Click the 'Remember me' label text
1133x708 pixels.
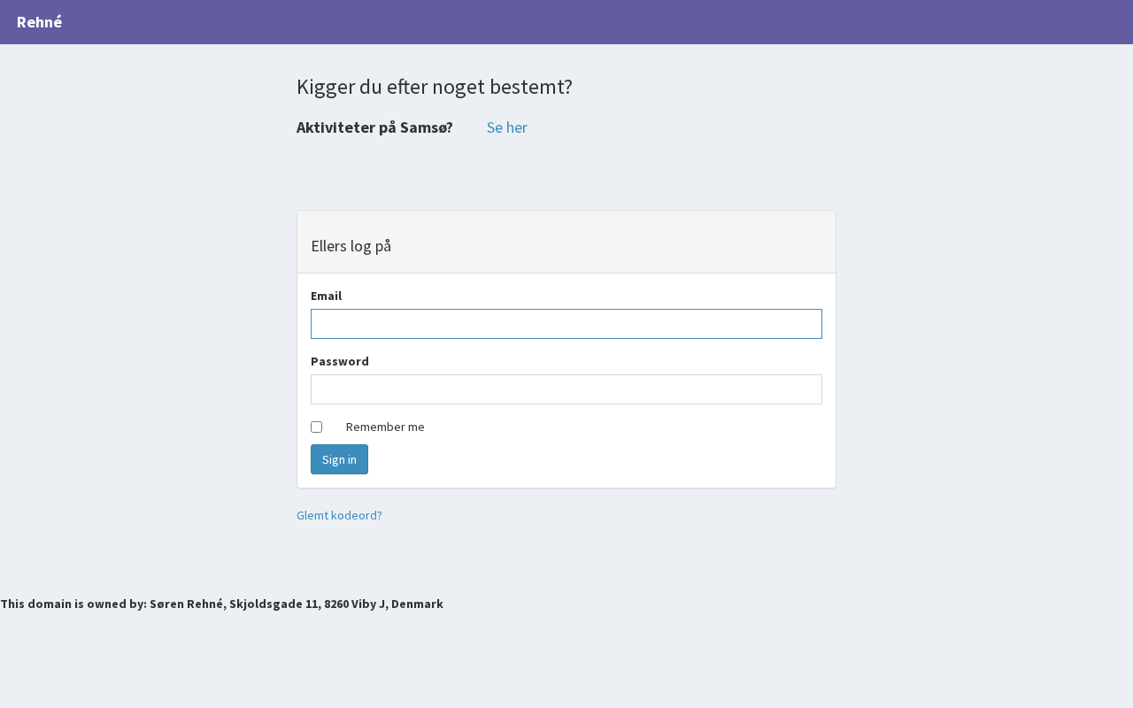(x=385, y=427)
